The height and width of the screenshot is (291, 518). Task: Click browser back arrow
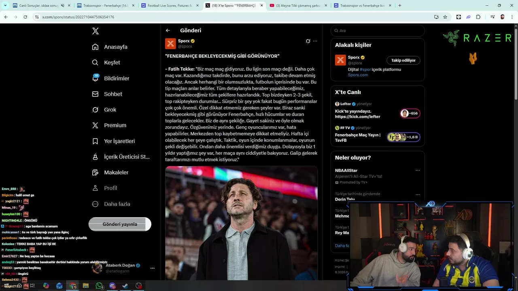tap(6, 17)
